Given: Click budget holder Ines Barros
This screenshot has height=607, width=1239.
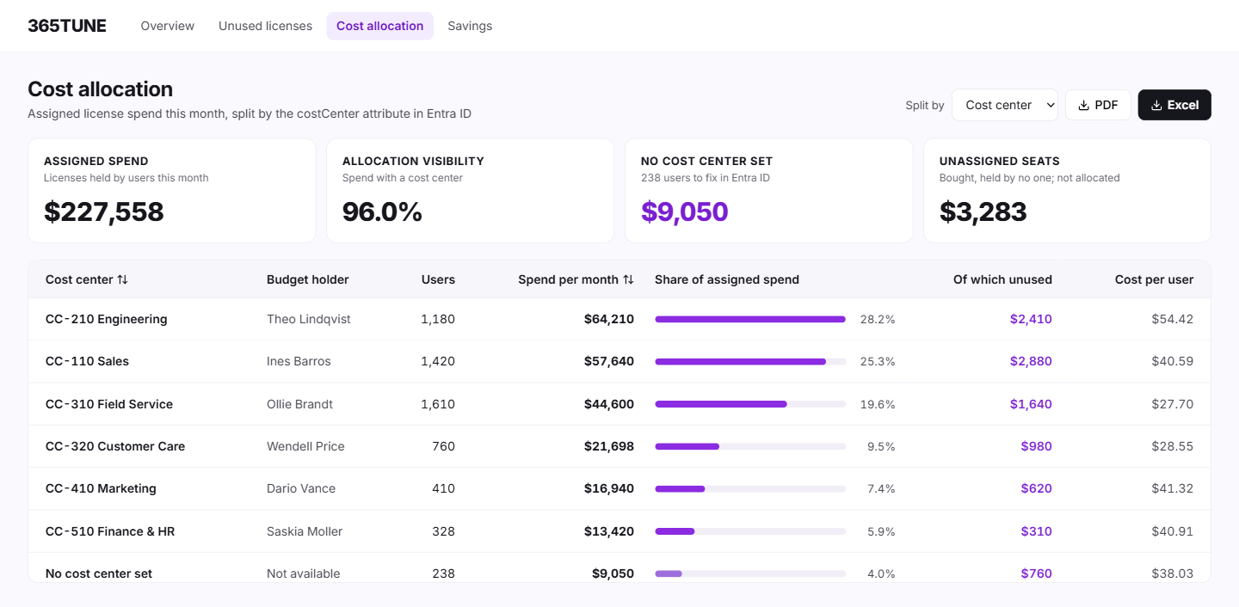Looking at the screenshot, I should click(x=299, y=361).
